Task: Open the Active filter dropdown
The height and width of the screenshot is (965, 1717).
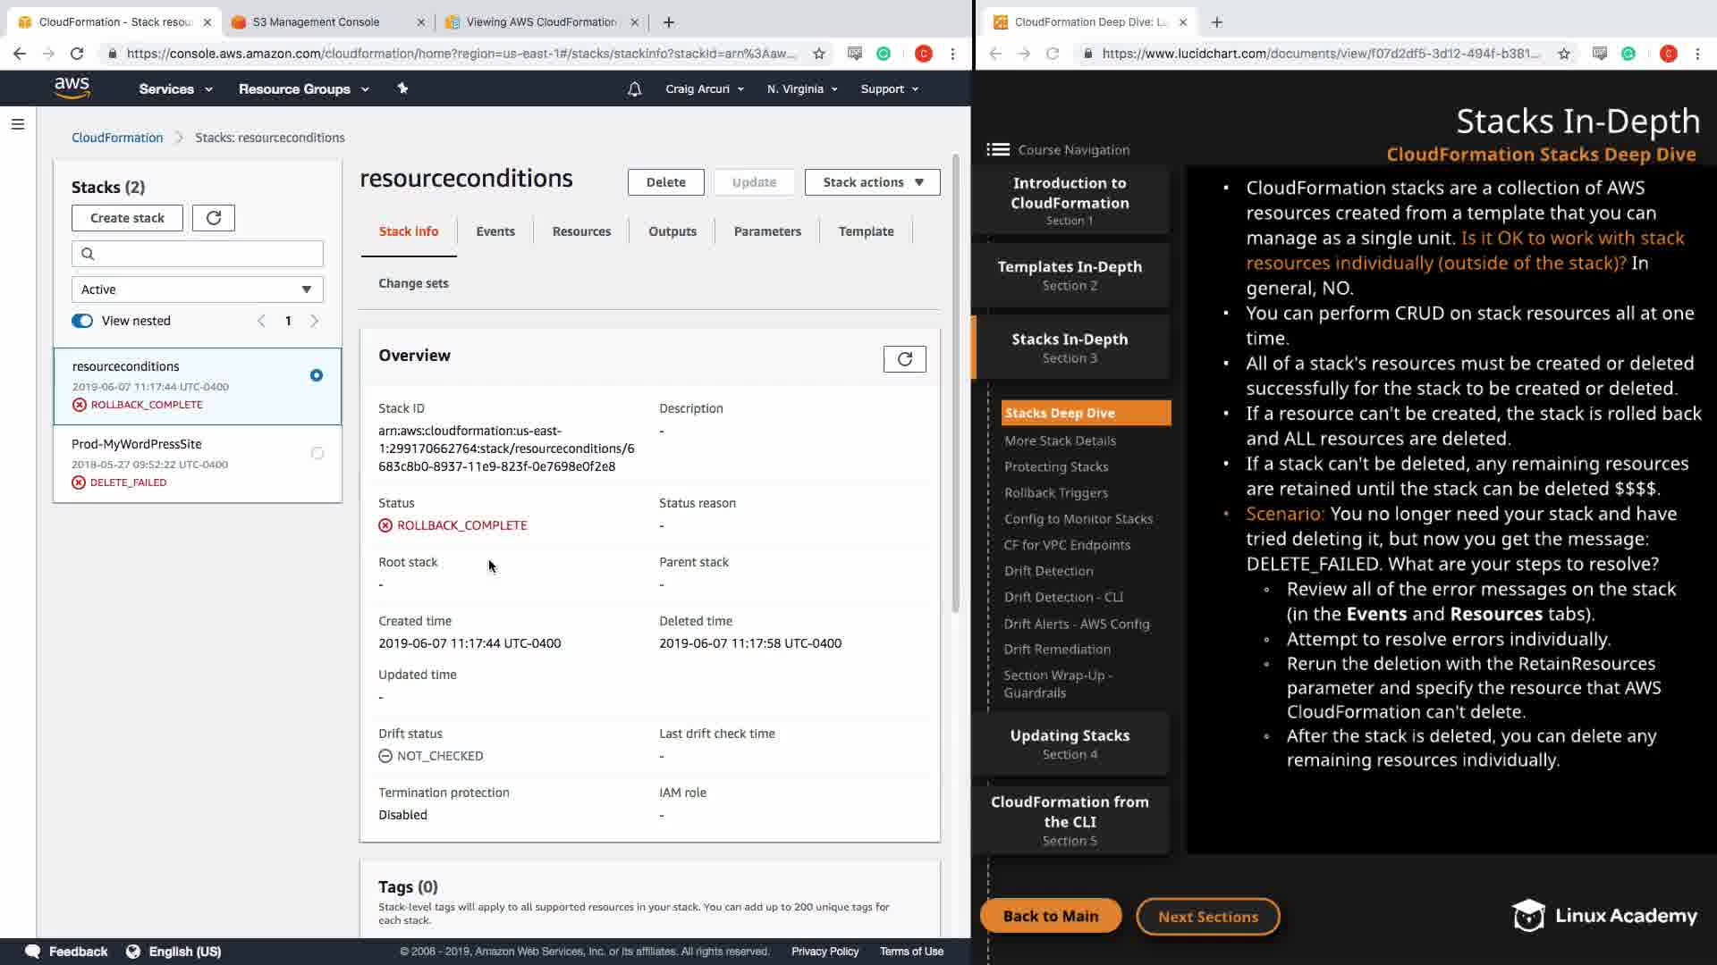Action: click(x=197, y=289)
